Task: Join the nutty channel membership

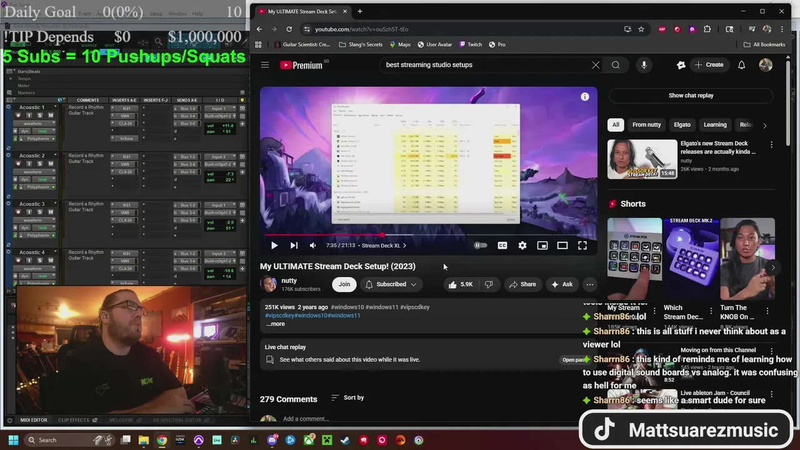Action: (344, 284)
